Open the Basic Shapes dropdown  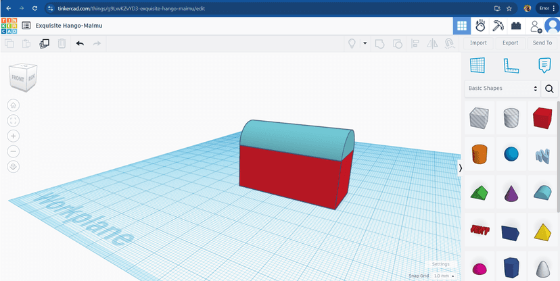(x=503, y=88)
